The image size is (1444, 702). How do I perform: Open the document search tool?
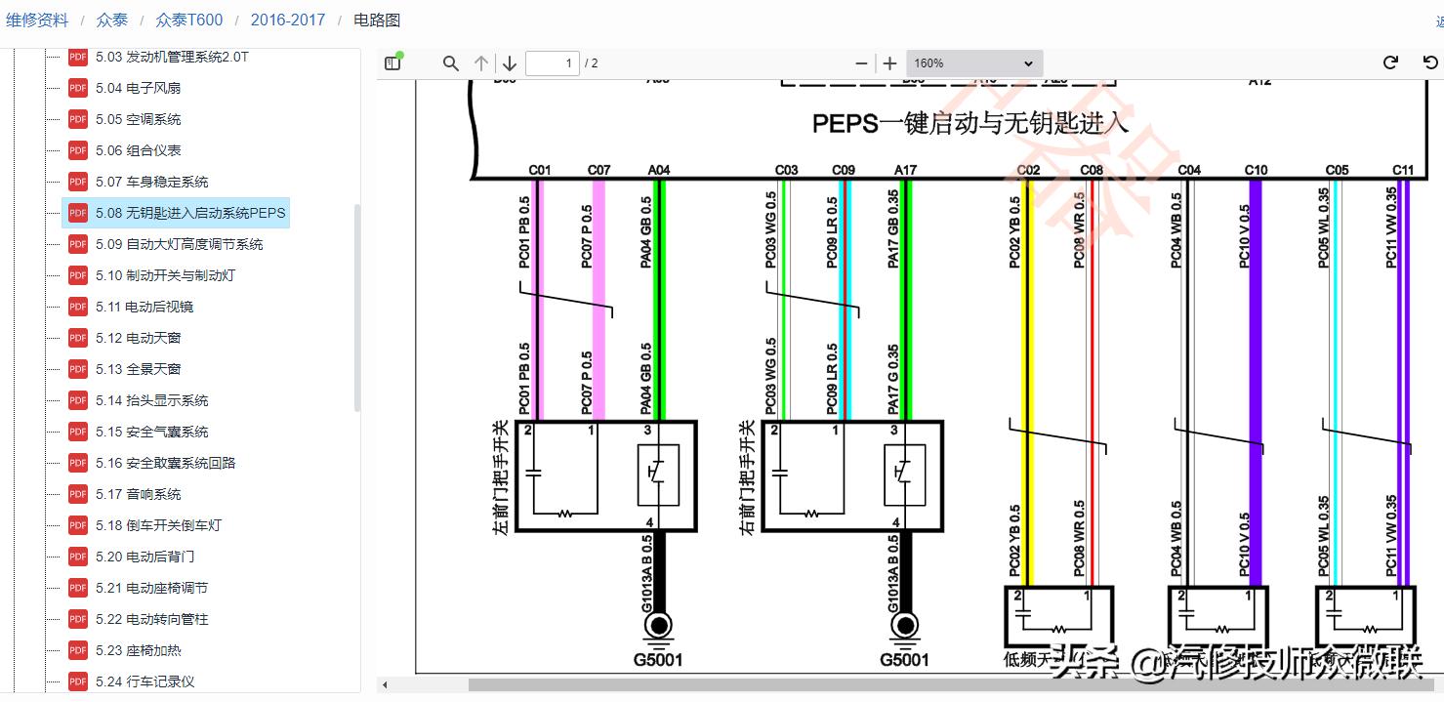450,62
